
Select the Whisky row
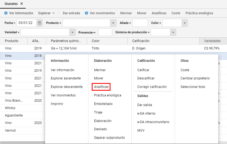click(22, 108)
